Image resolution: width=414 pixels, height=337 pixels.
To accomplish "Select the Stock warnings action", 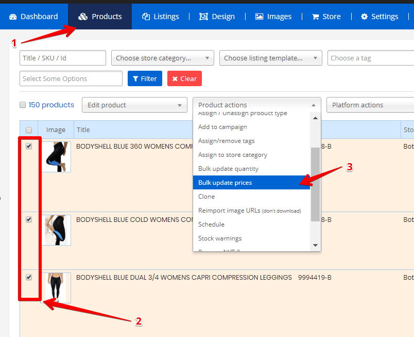I will point(251,238).
